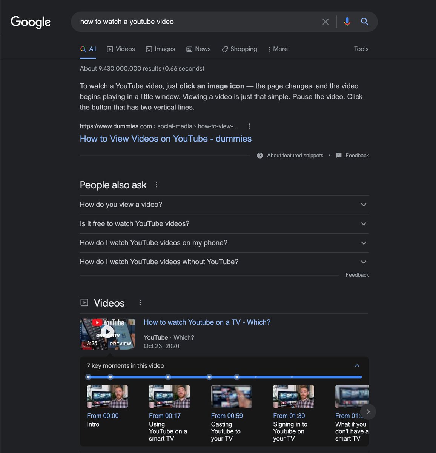
Task: Open How to View Videos on YouTube - dummies
Action: [166, 139]
